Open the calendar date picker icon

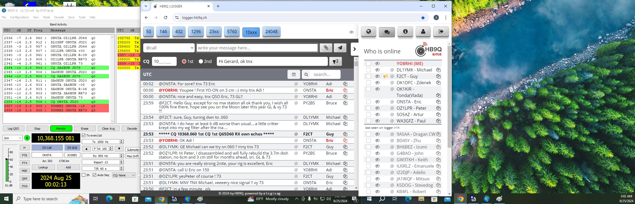[294, 74]
